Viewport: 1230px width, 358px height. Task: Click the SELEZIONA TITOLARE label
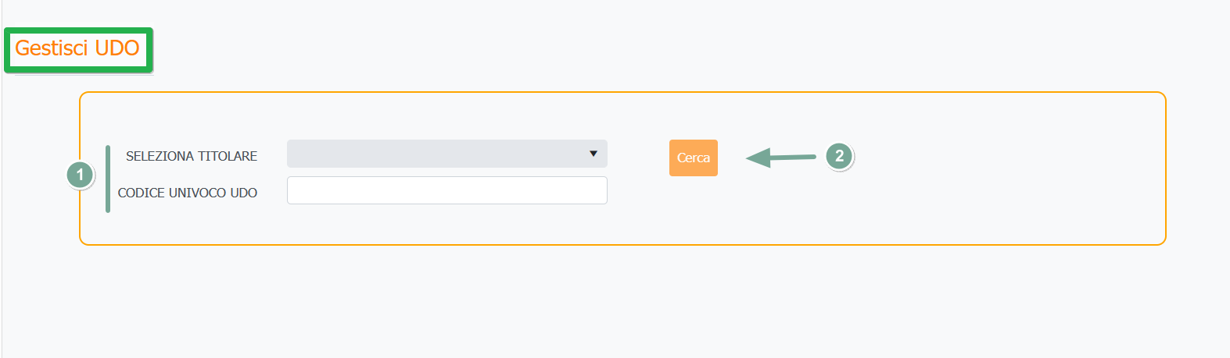coord(192,156)
